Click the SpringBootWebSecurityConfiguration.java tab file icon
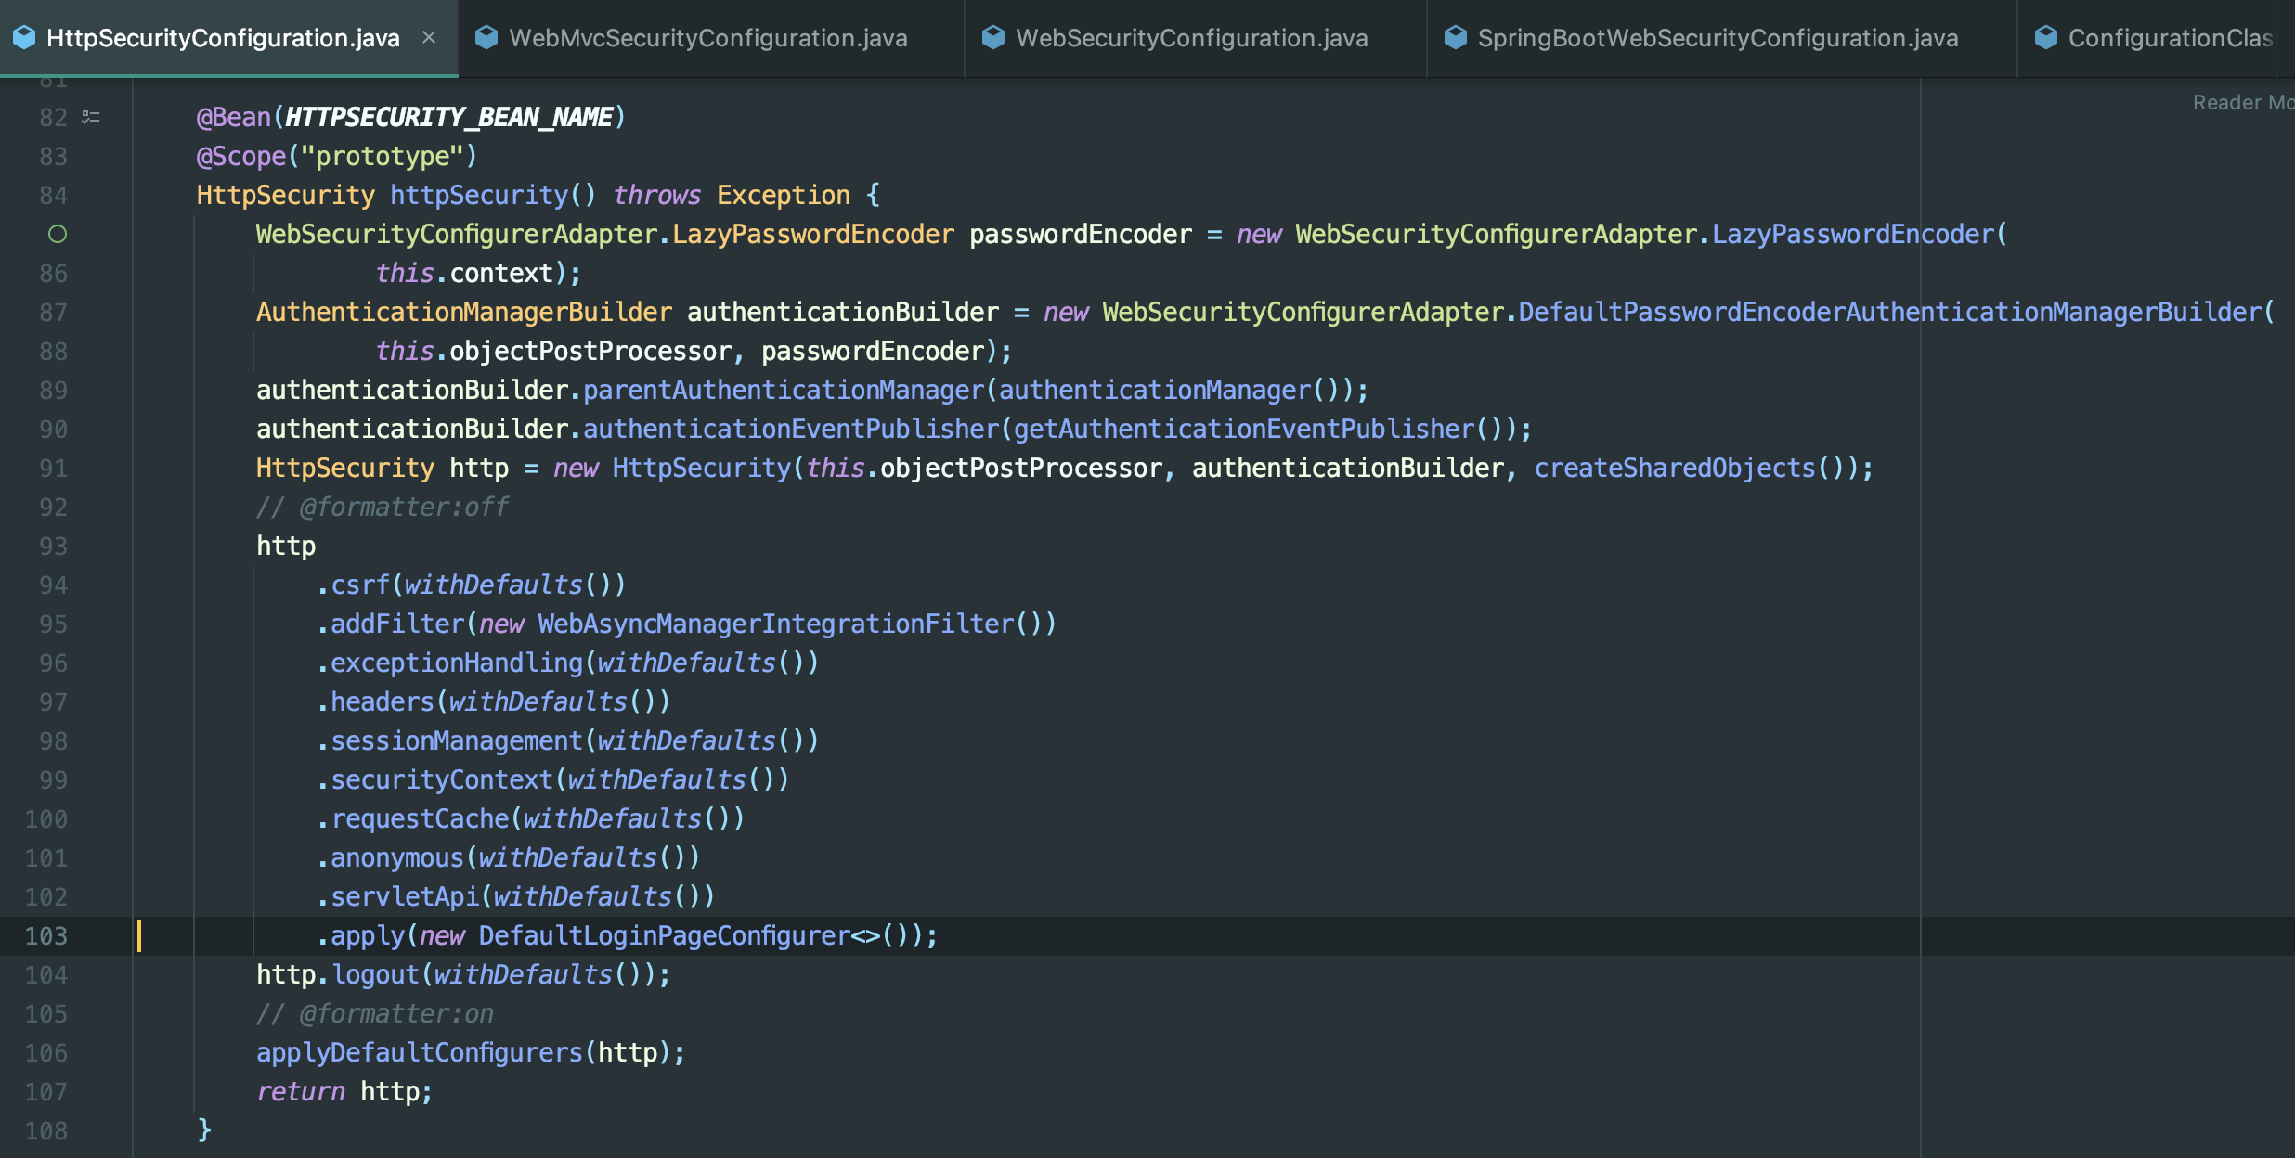 tap(1456, 38)
